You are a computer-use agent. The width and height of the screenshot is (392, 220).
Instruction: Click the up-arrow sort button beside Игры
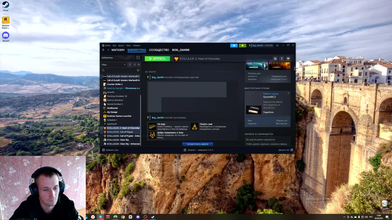pyautogui.click(x=130, y=64)
